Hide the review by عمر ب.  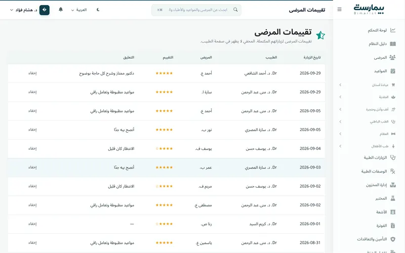point(32,167)
